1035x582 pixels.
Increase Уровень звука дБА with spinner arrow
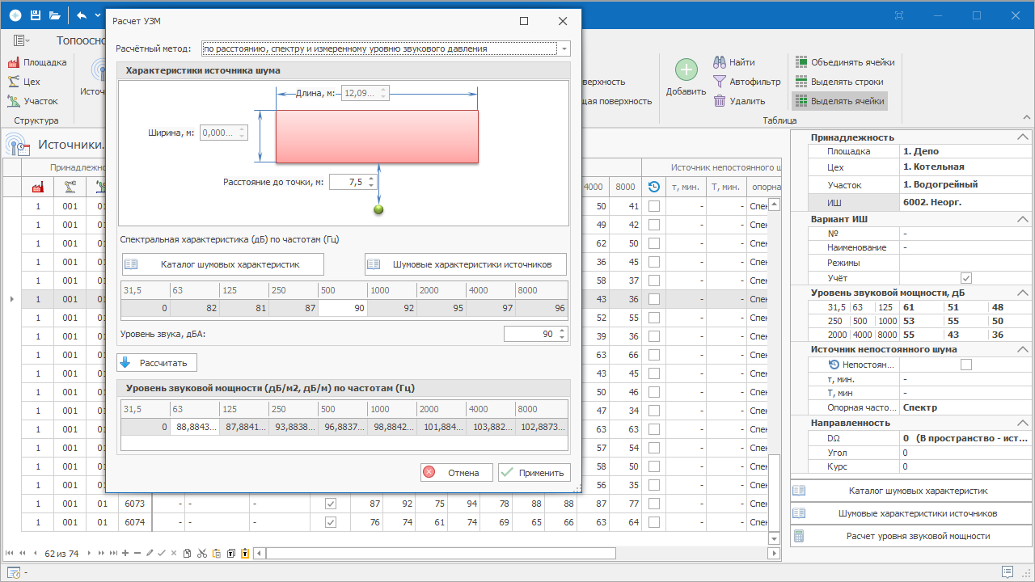click(x=563, y=331)
